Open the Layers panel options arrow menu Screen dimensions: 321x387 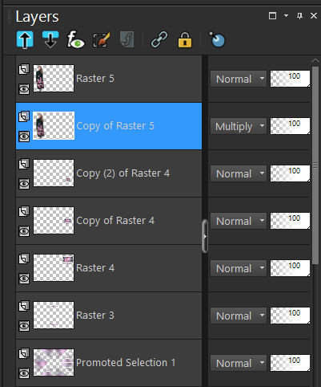tap(286, 16)
